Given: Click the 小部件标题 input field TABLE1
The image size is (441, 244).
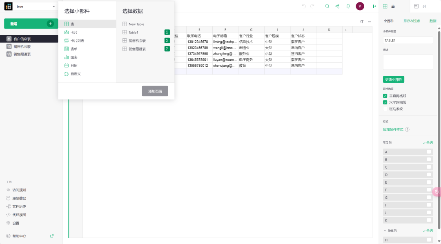Looking at the screenshot, I should pos(408,40).
